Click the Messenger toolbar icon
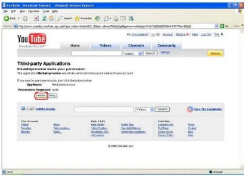 point(131,19)
